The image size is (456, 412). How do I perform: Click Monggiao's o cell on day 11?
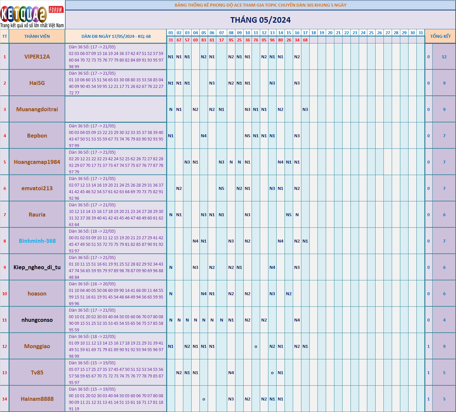click(x=256, y=346)
